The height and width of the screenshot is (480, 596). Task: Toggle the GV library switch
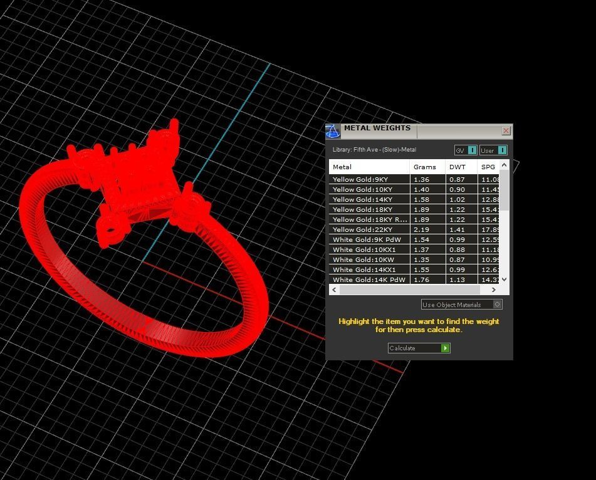(x=466, y=150)
